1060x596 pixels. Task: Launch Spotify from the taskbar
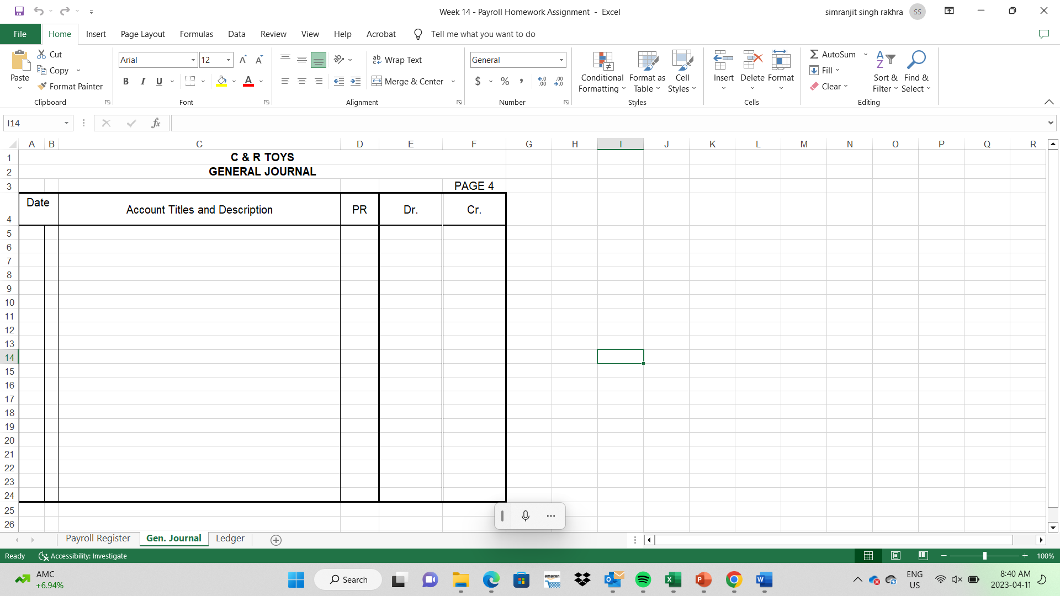coord(644,580)
